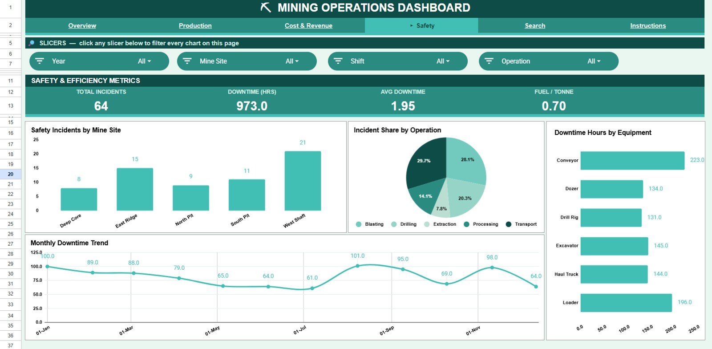The height and width of the screenshot is (349, 712).
Task: Click the 223.0 Conveyor value label
Action: (x=697, y=160)
